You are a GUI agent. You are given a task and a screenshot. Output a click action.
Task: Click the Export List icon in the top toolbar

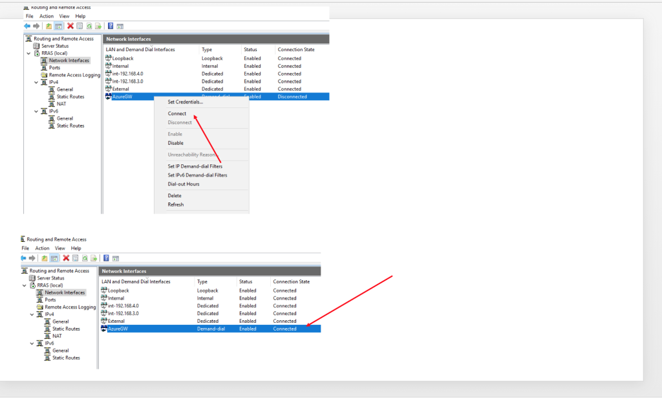98,26
